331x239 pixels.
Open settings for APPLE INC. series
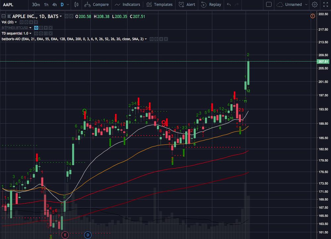tap(71, 17)
